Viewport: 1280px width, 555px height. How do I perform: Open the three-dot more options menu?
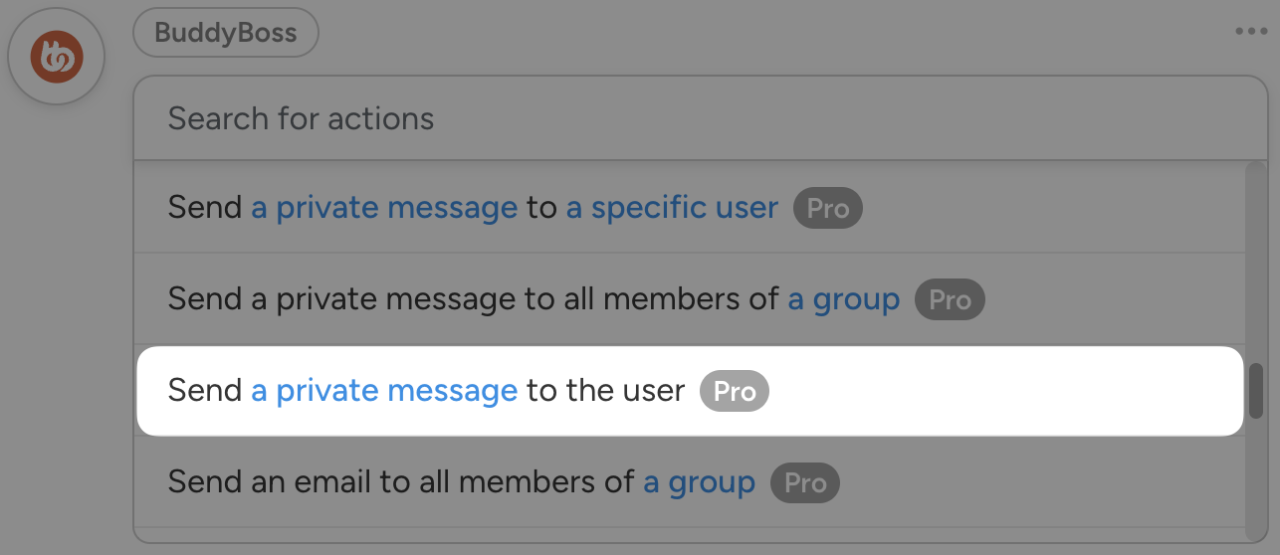1251,32
